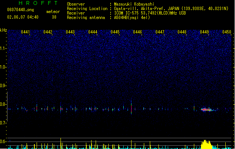Click receiver value ICOM IC-575 53.7492 MHz USB

pyautogui.click(x=150, y=13)
